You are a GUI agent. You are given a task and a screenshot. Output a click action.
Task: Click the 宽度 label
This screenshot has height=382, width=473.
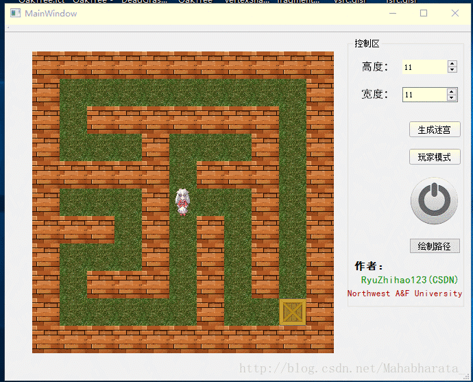coord(375,94)
